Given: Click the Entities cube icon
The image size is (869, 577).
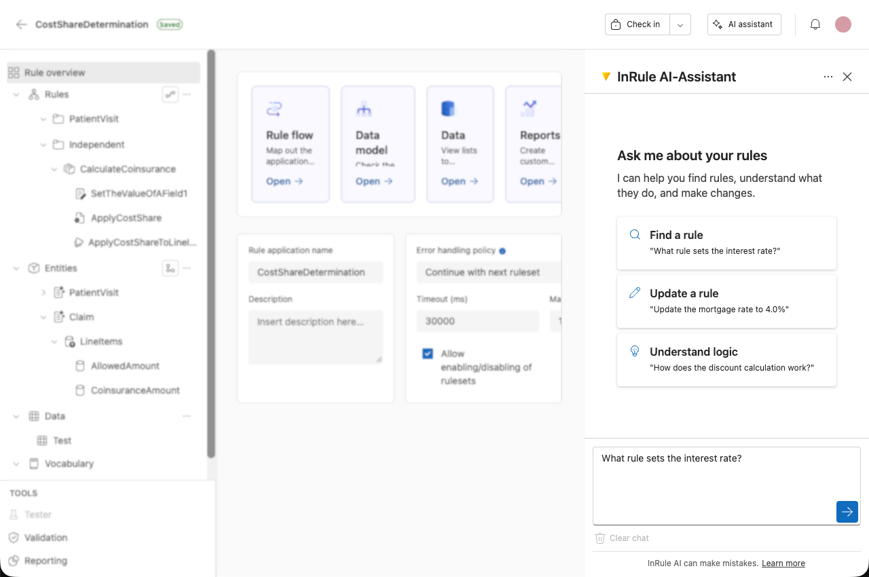Looking at the screenshot, I should tap(33, 268).
